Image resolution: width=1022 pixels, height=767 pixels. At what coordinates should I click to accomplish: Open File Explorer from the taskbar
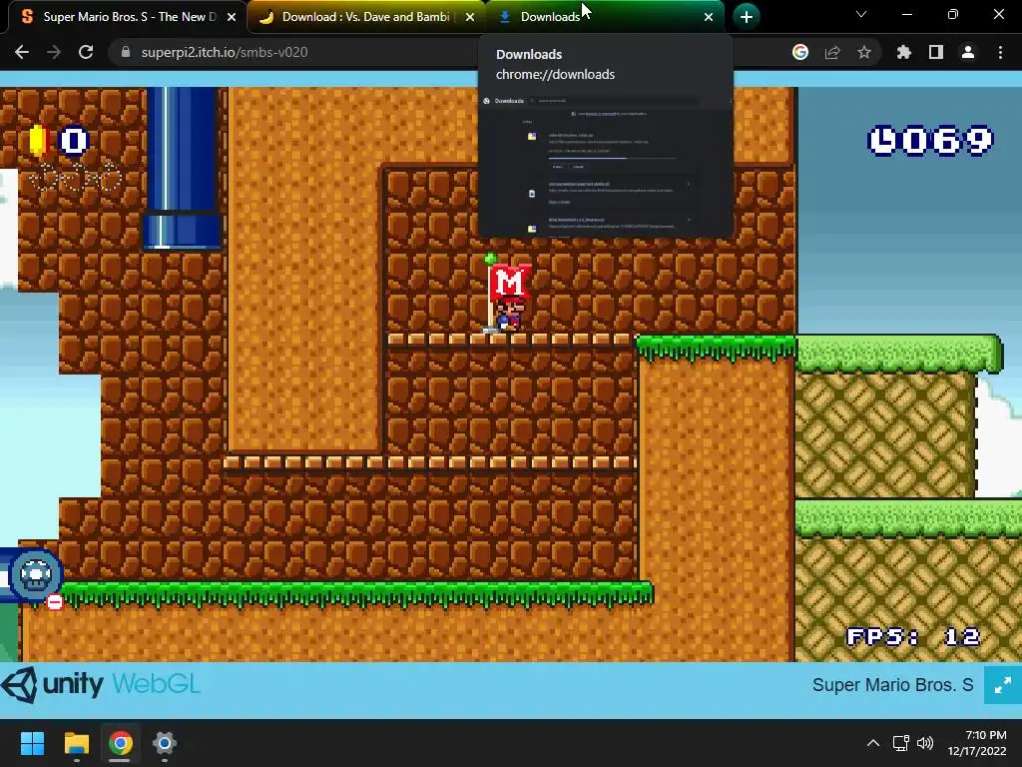tap(76, 743)
